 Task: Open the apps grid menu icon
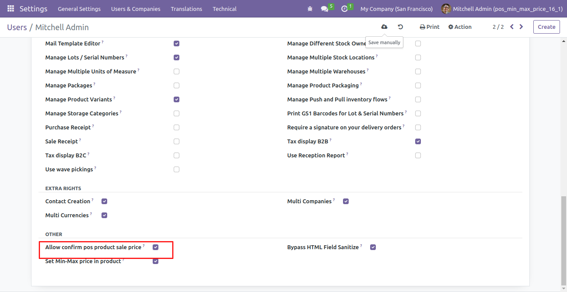pyautogui.click(x=10, y=9)
